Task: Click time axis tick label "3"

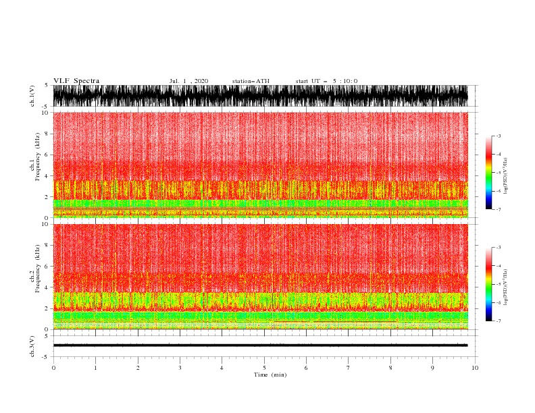Action: coord(180,368)
